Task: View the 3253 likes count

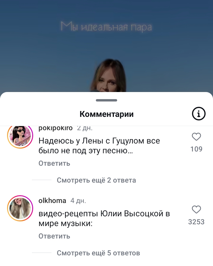Action: (196, 222)
